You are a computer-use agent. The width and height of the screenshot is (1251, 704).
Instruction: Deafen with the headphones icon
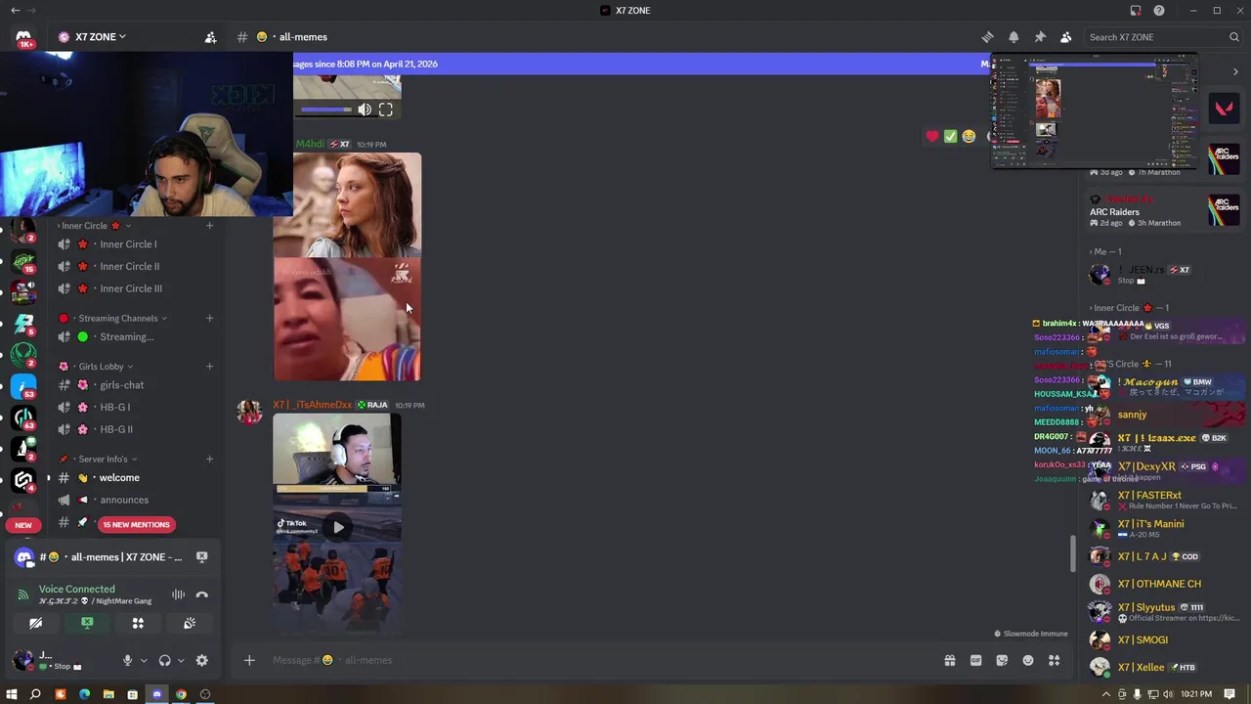tap(164, 661)
